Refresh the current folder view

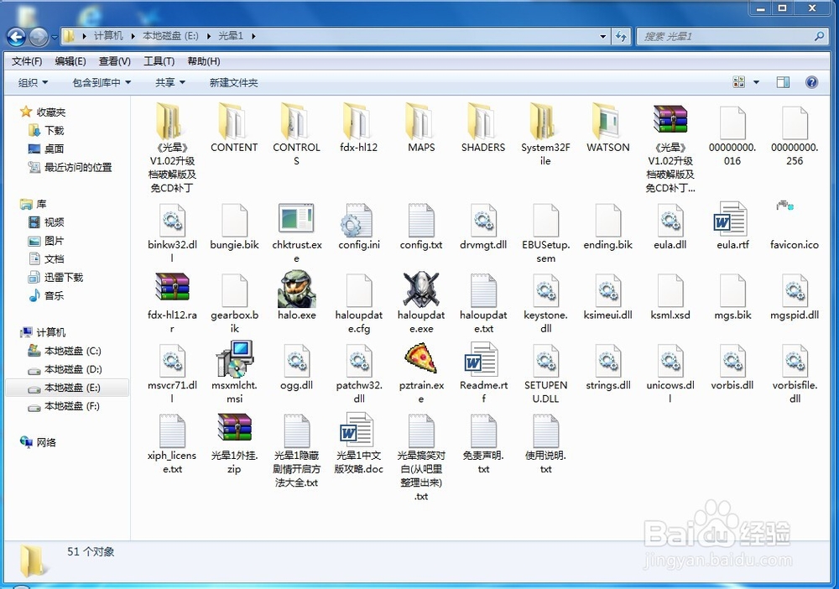(621, 36)
